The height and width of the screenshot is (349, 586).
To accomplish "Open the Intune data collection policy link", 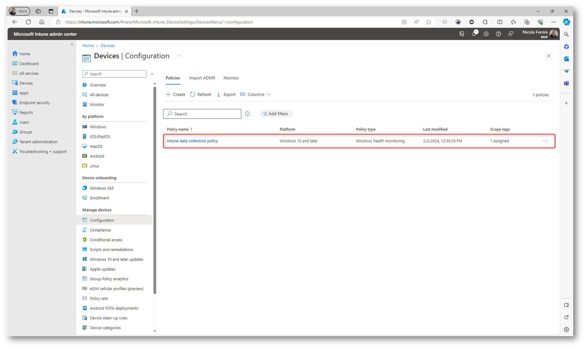I will (192, 141).
